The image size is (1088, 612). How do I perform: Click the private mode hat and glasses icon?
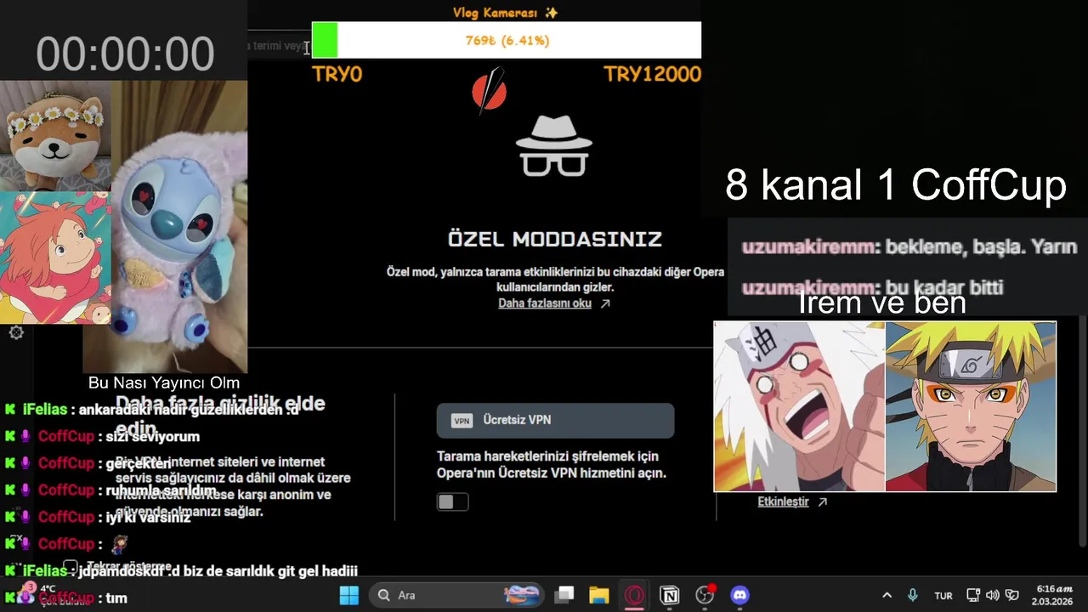pos(554,146)
